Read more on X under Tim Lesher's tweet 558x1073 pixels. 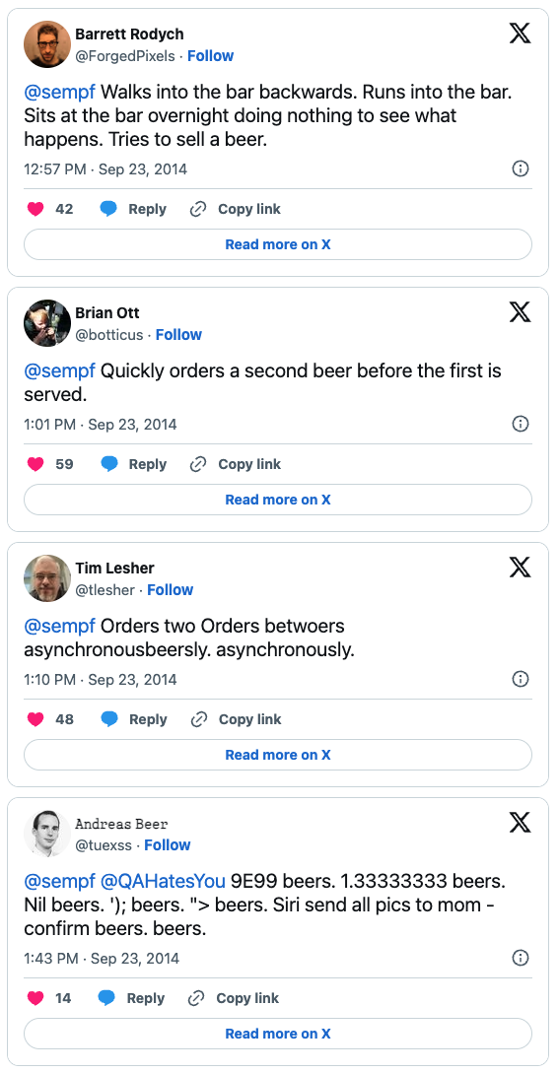278,755
